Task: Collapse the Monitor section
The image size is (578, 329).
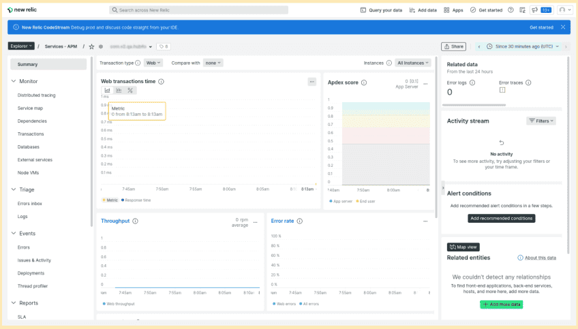Action: (x=14, y=81)
